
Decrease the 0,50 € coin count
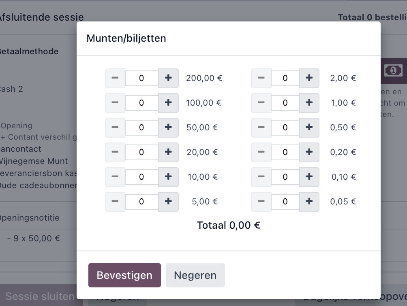261,127
